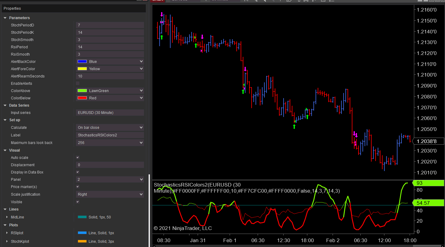Click the 'Feb 1' date label on time axis
This screenshot has width=445, height=247.
(x=230, y=240)
